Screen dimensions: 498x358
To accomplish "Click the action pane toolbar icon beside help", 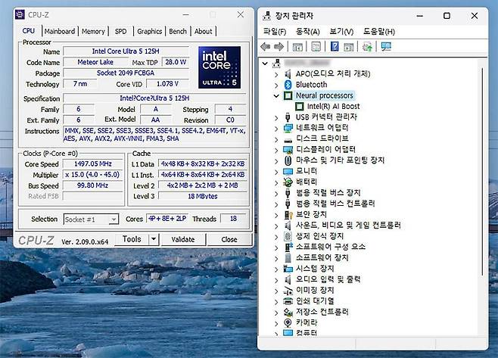I will pos(348,47).
